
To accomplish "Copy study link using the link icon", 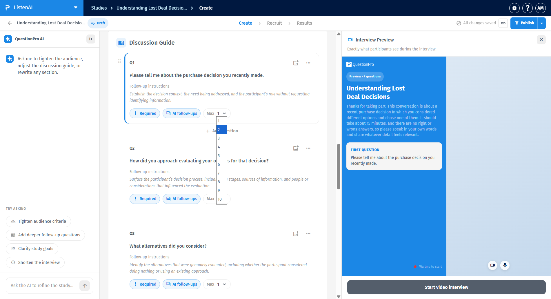I will point(503,23).
